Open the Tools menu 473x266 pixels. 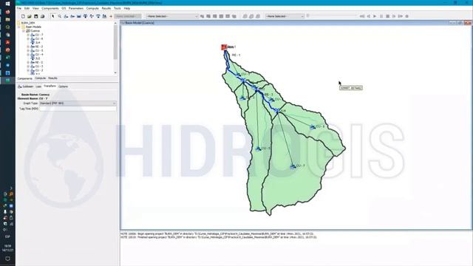(118, 8)
